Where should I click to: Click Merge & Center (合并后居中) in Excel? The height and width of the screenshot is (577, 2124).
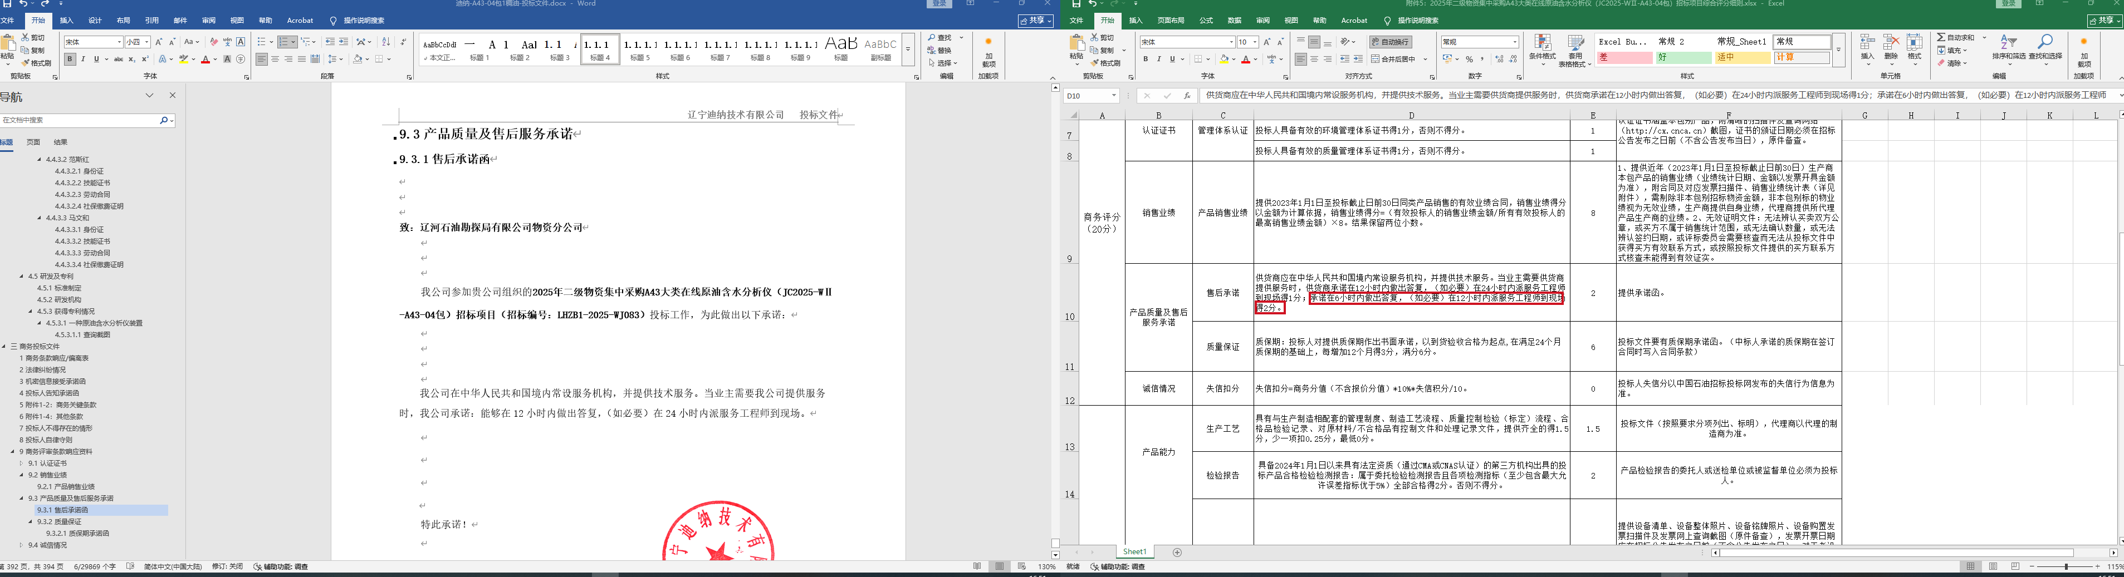1398,60
